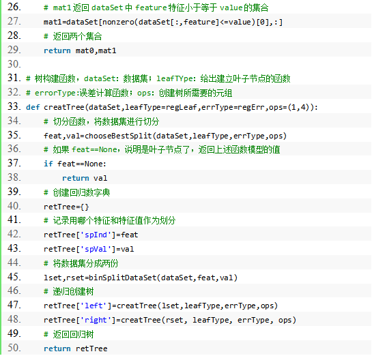This screenshot has width=372, height=356.
Task: Click line number 30 on the blank row
Action: pos(14,64)
